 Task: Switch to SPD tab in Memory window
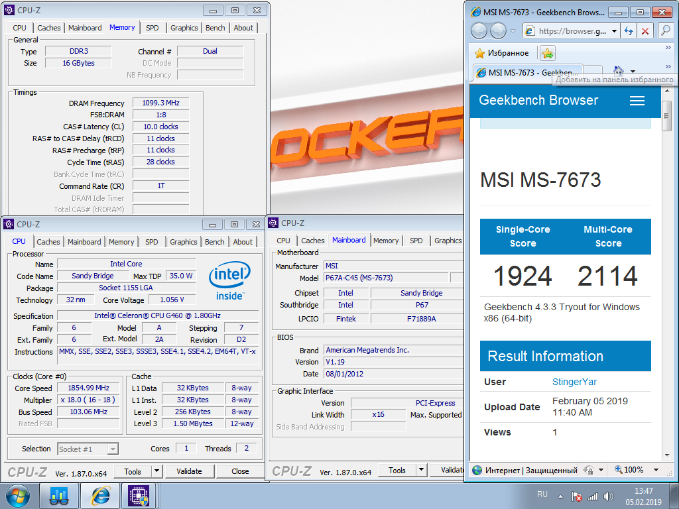tap(152, 28)
